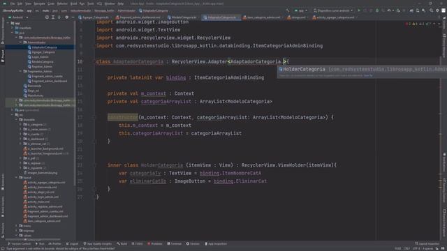447x251 pixels.
Task: Open the Run tool window button
Action: (x=40, y=244)
